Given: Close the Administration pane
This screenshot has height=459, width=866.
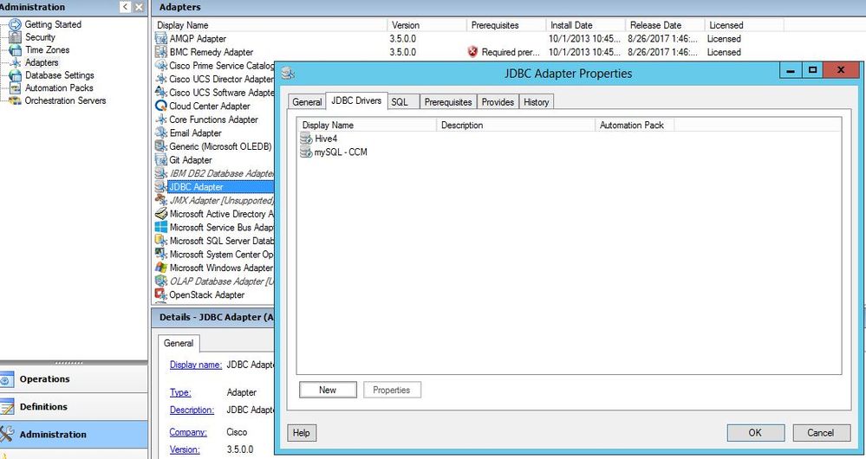Looking at the screenshot, I should 140,7.
